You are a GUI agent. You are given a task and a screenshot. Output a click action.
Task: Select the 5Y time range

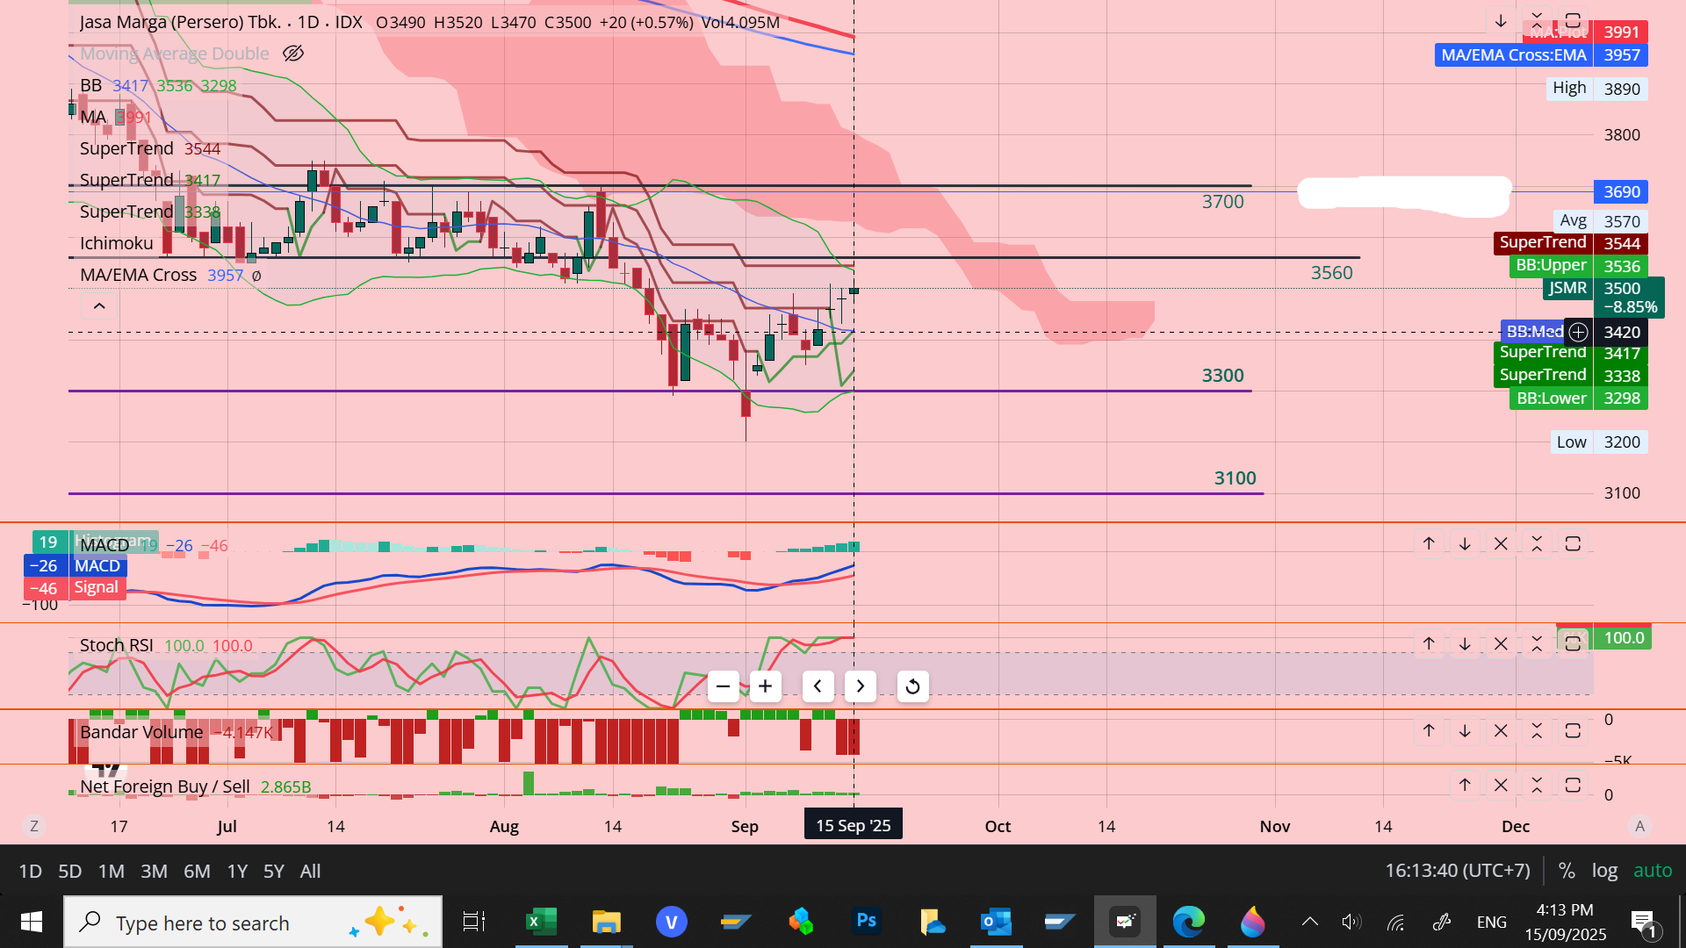tap(274, 871)
